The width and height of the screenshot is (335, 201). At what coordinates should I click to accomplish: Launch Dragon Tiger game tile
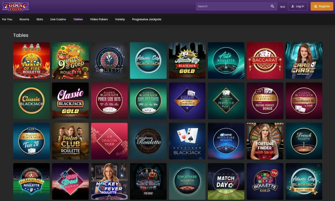tap(109, 141)
